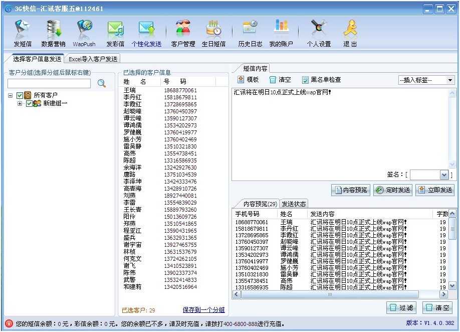Viewport: 460px width, 332px height.
Task: Open the WapPush tool
Action: point(84,34)
